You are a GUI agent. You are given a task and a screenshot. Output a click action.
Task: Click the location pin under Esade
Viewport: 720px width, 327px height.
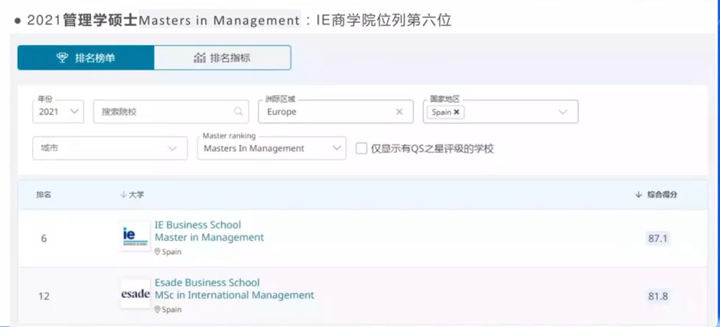click(x=158, y=309)
